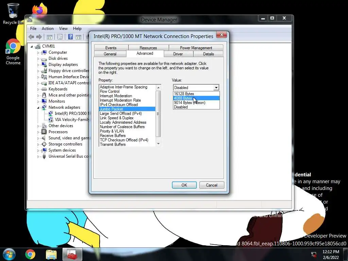Switch to the General tab

click(110, 54)
